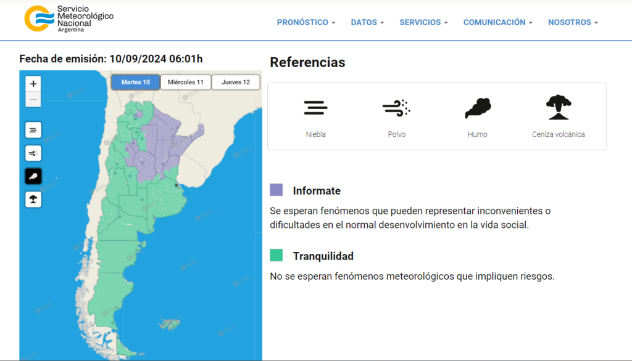Select the Jueves 12 forecast tab
Viewport: 632px width, 361px height.
[x=236, y=83]
